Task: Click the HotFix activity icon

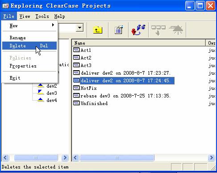Action: tap(76, 88)
